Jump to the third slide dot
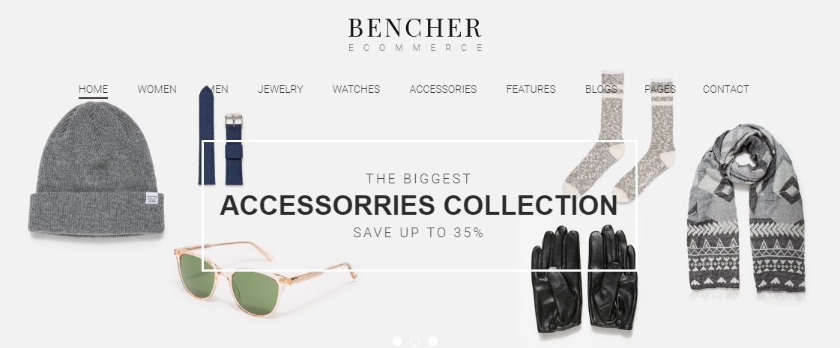This screenshot has height=348, width=840. click(x=433, y=341)
